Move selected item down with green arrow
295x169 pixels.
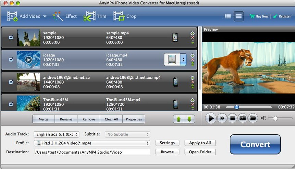coord(189,119)
